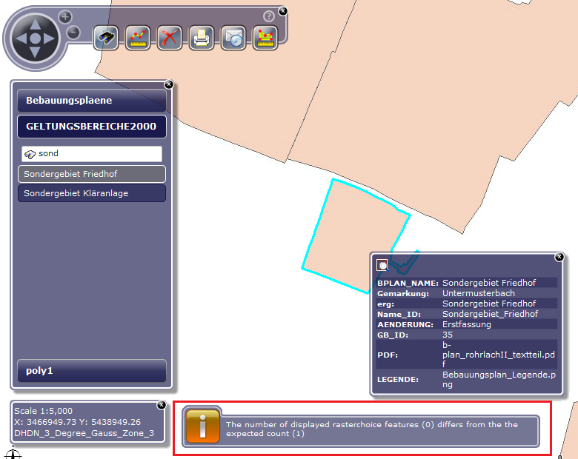Open the toolbar help question mark
Image resolution: width=578 pixels, height=459 pixels.
(269, 16)
